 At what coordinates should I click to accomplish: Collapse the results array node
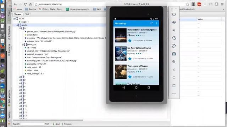pos(17,25)
